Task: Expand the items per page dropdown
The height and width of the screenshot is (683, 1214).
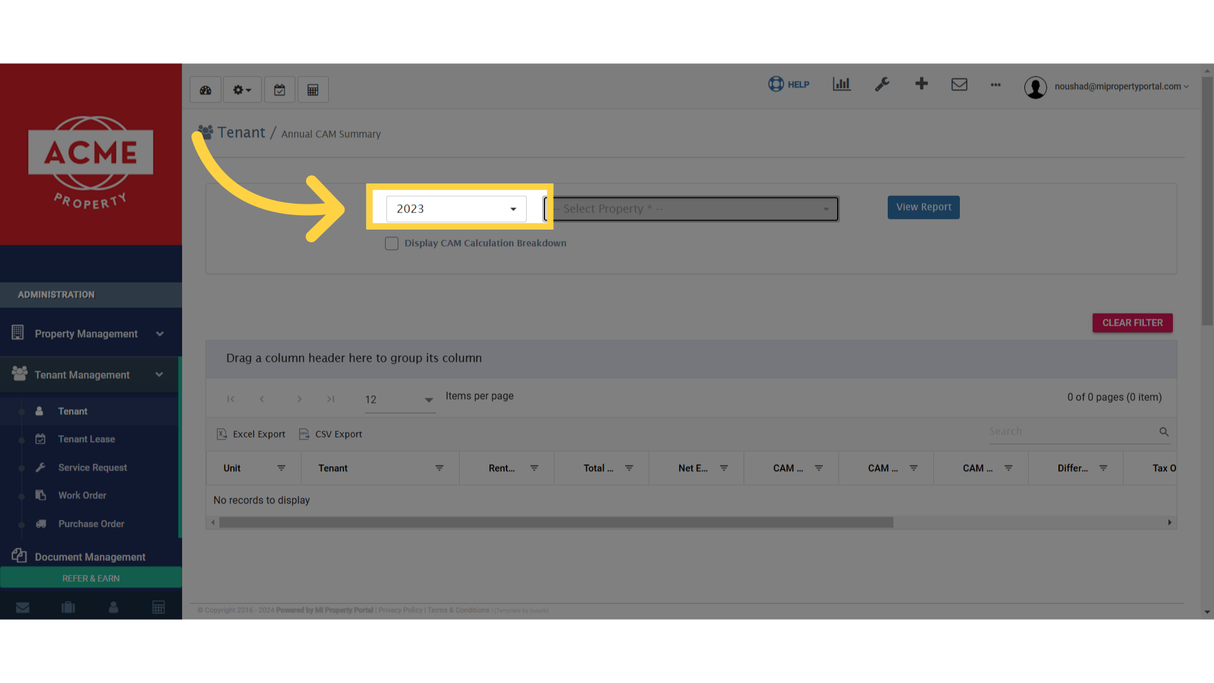Action: click(x=400, y=400)
